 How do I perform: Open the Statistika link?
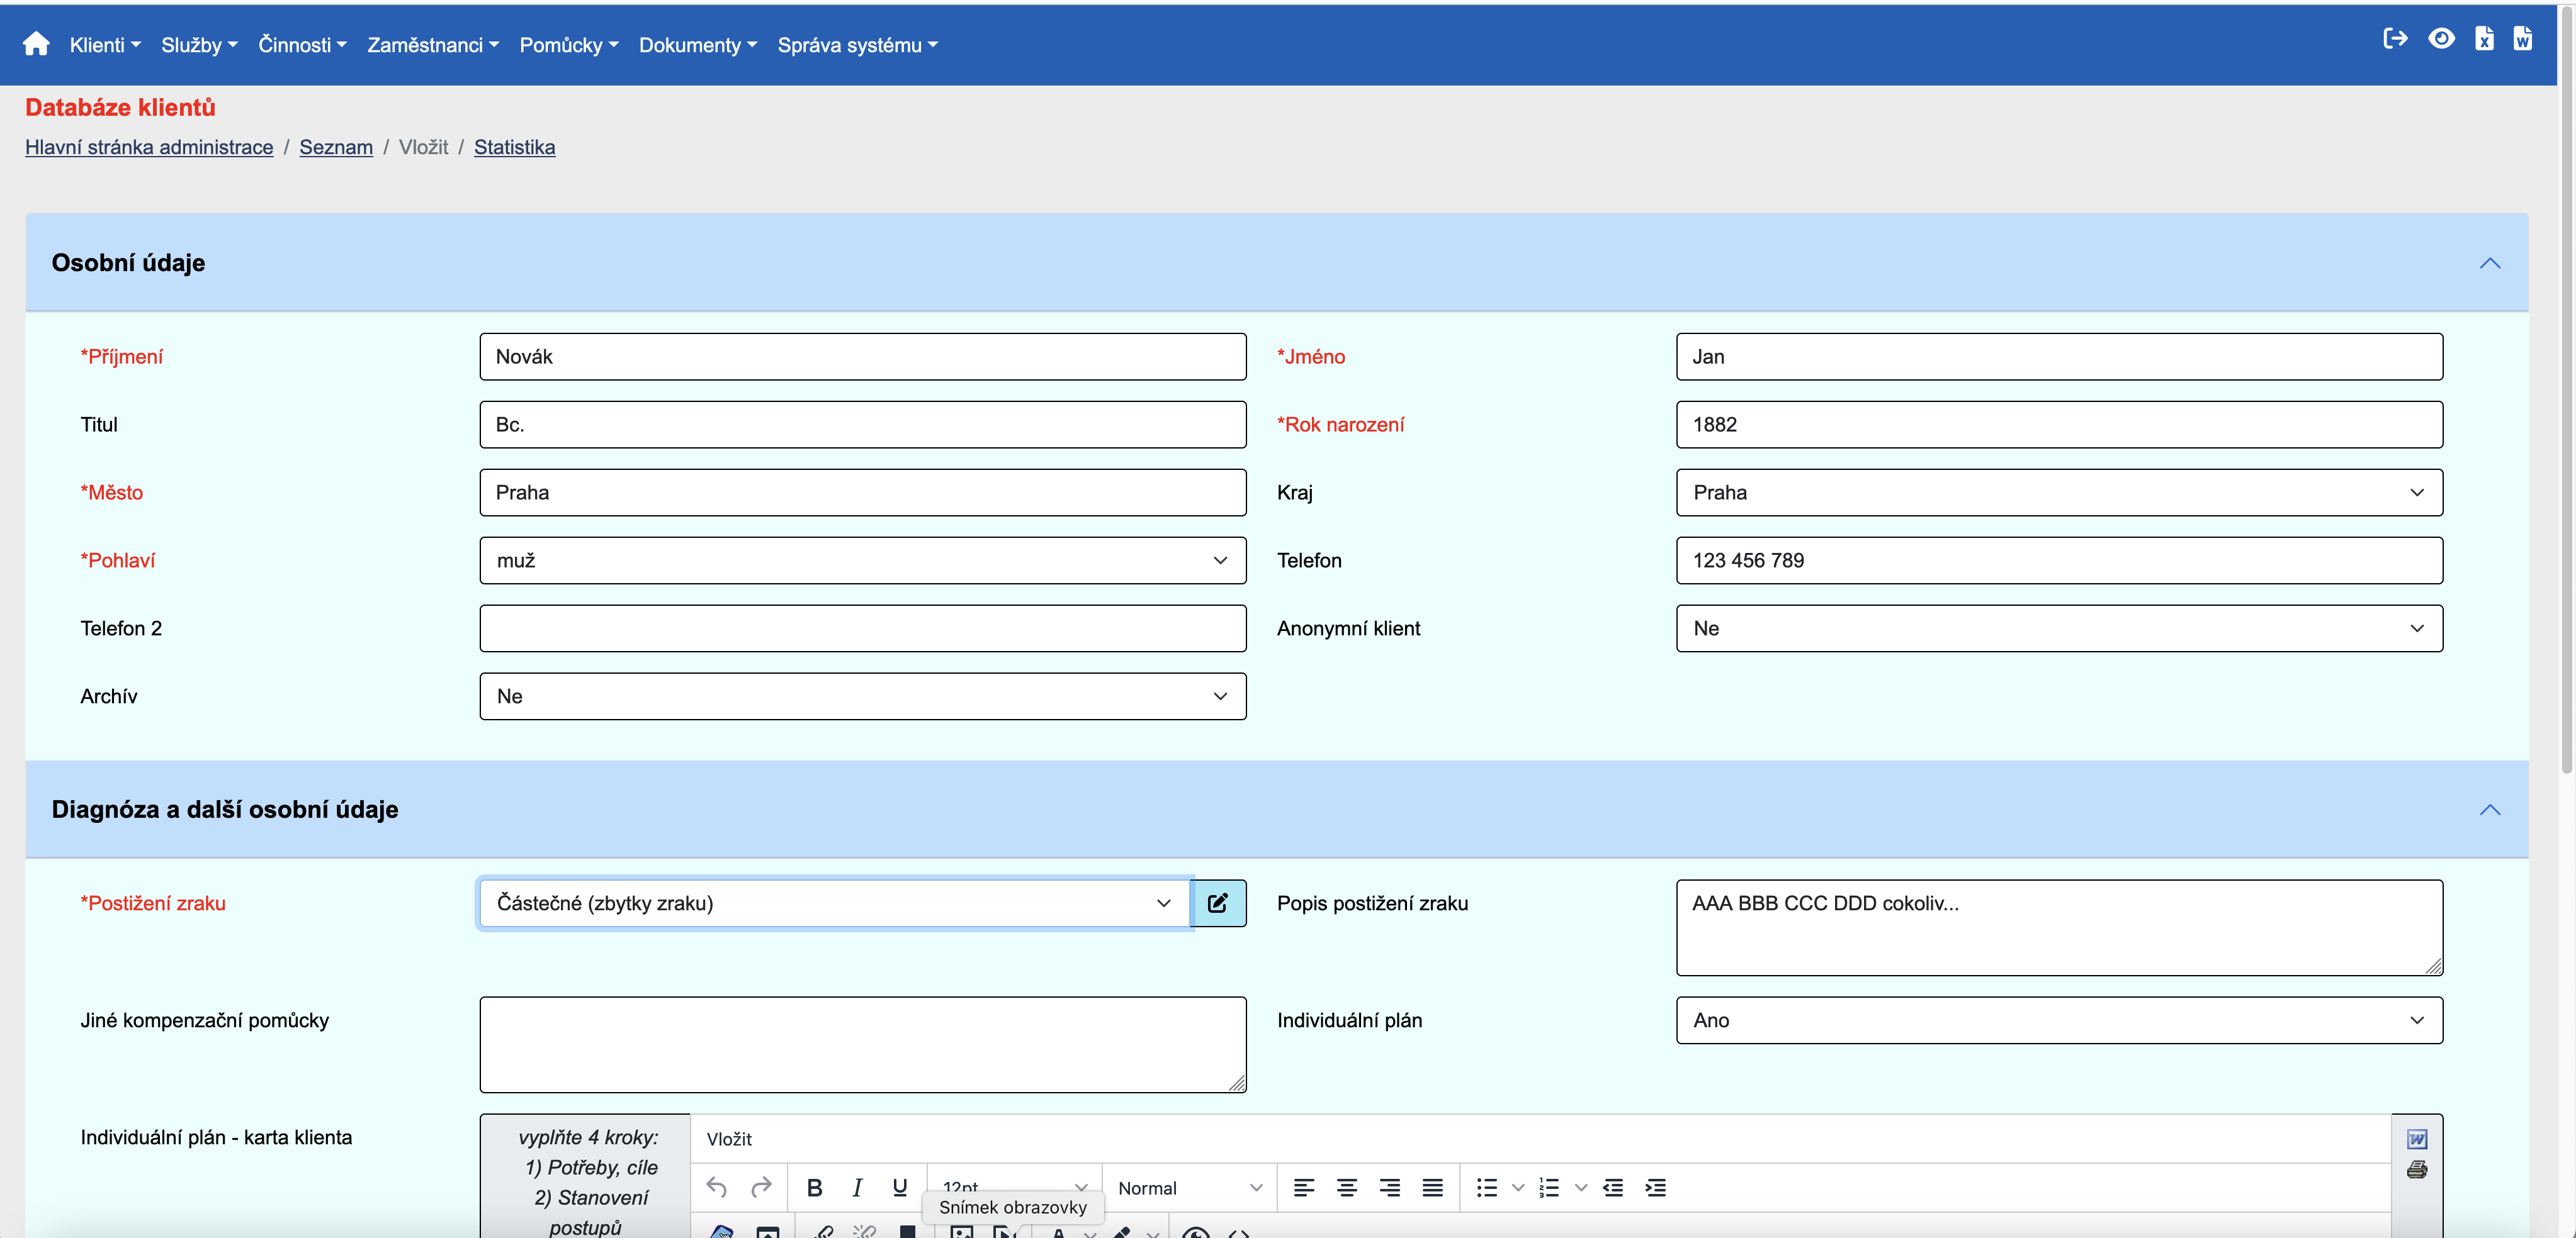[514, 147]
